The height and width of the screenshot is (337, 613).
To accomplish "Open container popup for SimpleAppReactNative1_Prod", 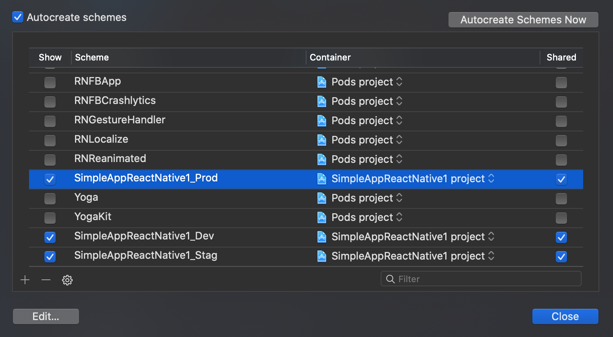I will tap(491, 179).
